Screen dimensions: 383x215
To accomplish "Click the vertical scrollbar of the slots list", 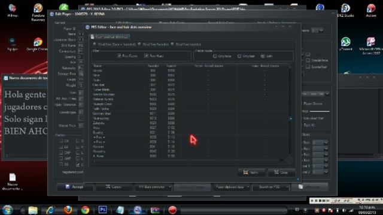I will pyautogui.click(x=290, y=112).
